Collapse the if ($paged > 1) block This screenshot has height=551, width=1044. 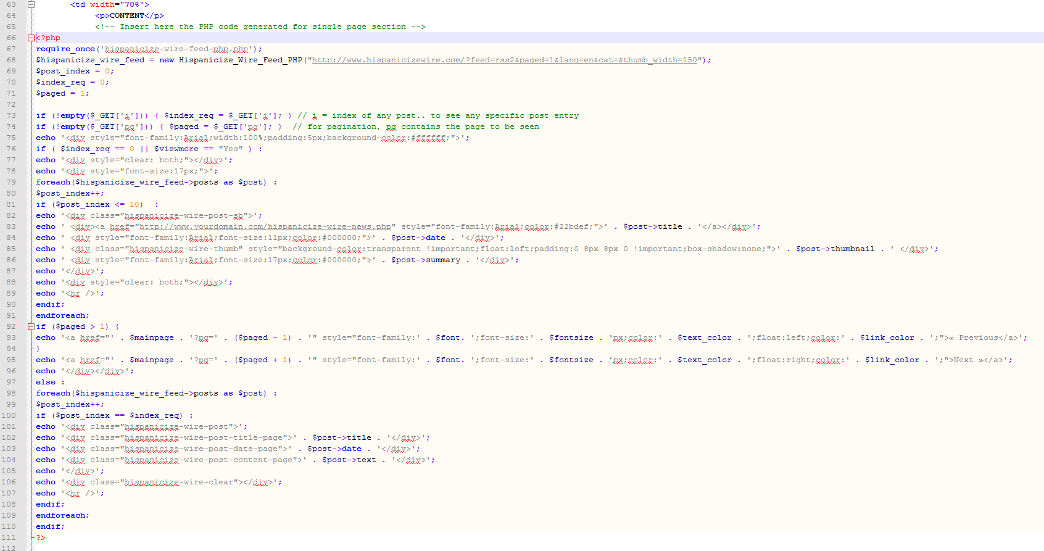[31, 326]
